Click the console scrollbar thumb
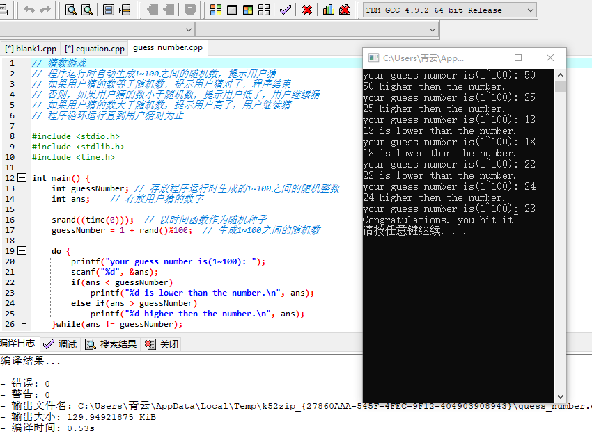Image resolution: width=592 pixels, height=445 pixels. tap(560, 87)
